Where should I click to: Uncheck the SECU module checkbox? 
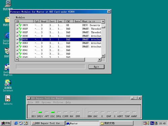tap(17, 25)
